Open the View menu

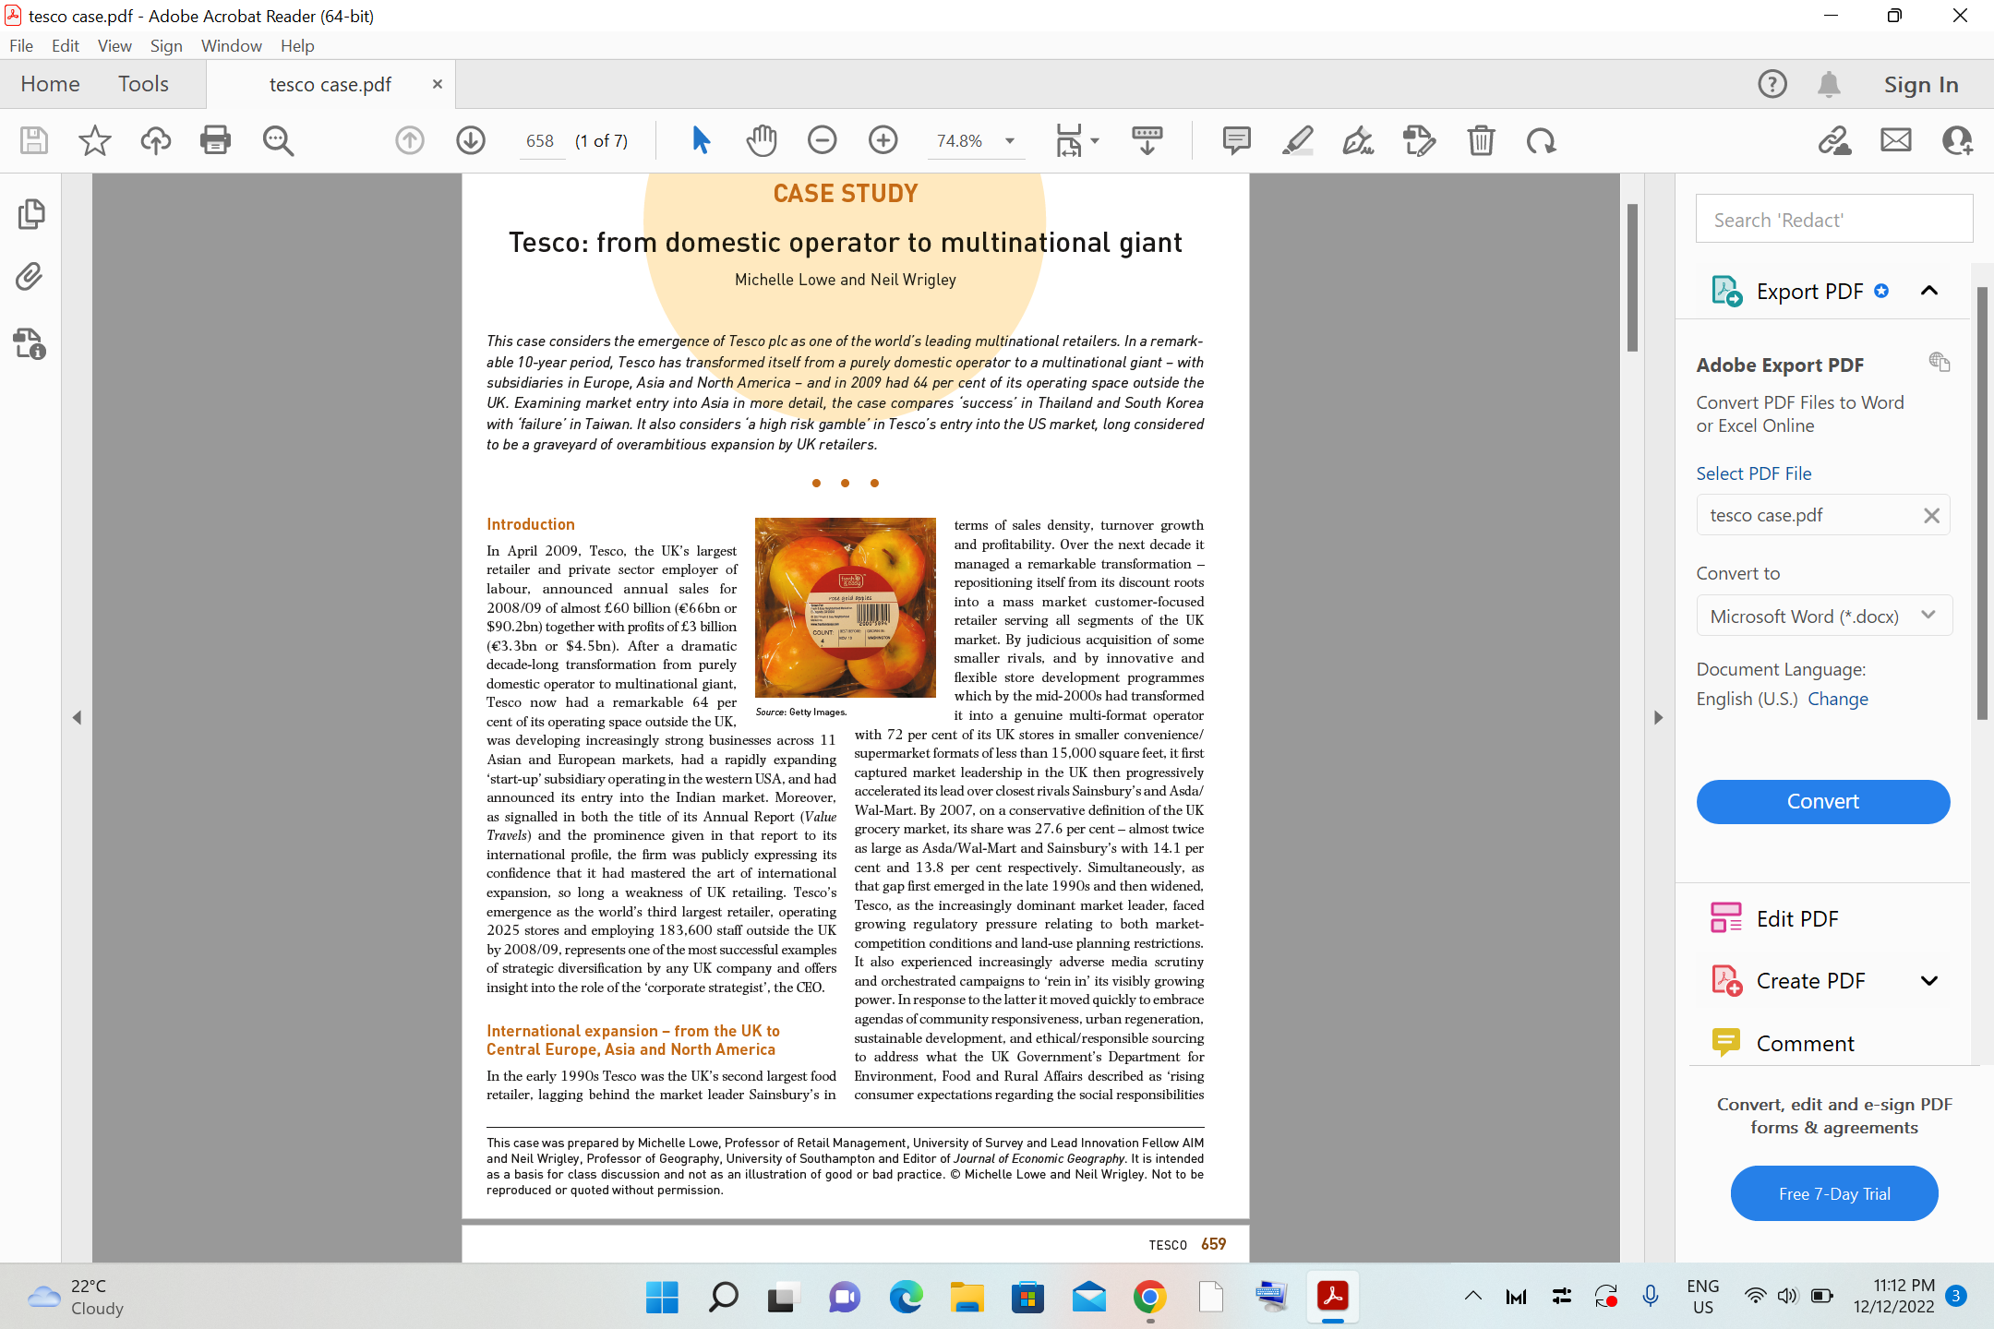click(114, 45)
